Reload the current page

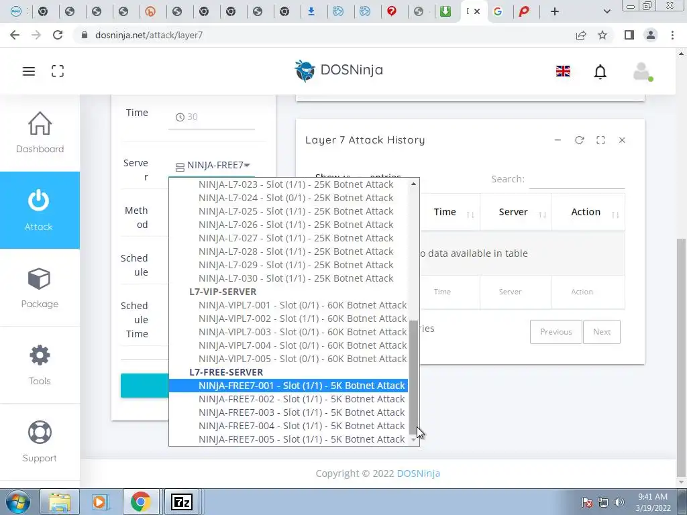pos(58,35)
